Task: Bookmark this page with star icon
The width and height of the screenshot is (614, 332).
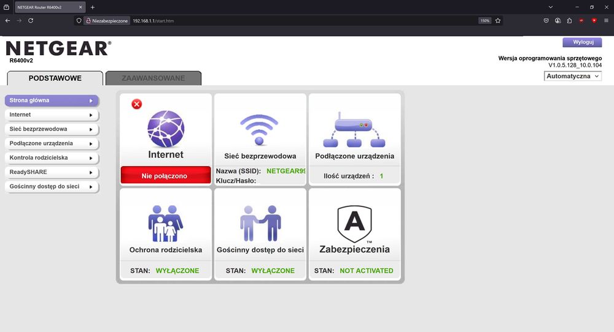Action: click(498, 21)
